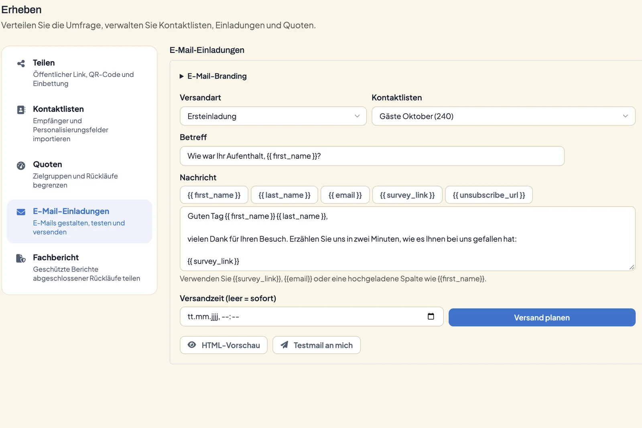
Task: Click the paper plane icon for Testmail
Action: click(284, 345)
